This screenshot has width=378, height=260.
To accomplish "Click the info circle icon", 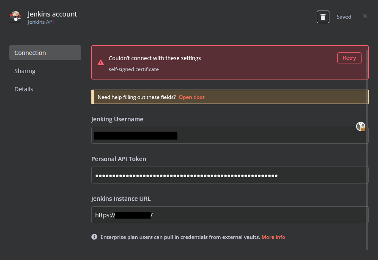I will click(94, 237).
